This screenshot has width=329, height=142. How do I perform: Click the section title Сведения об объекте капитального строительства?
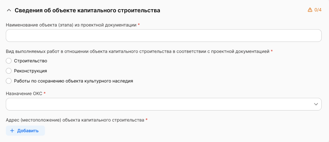(87, 10)
